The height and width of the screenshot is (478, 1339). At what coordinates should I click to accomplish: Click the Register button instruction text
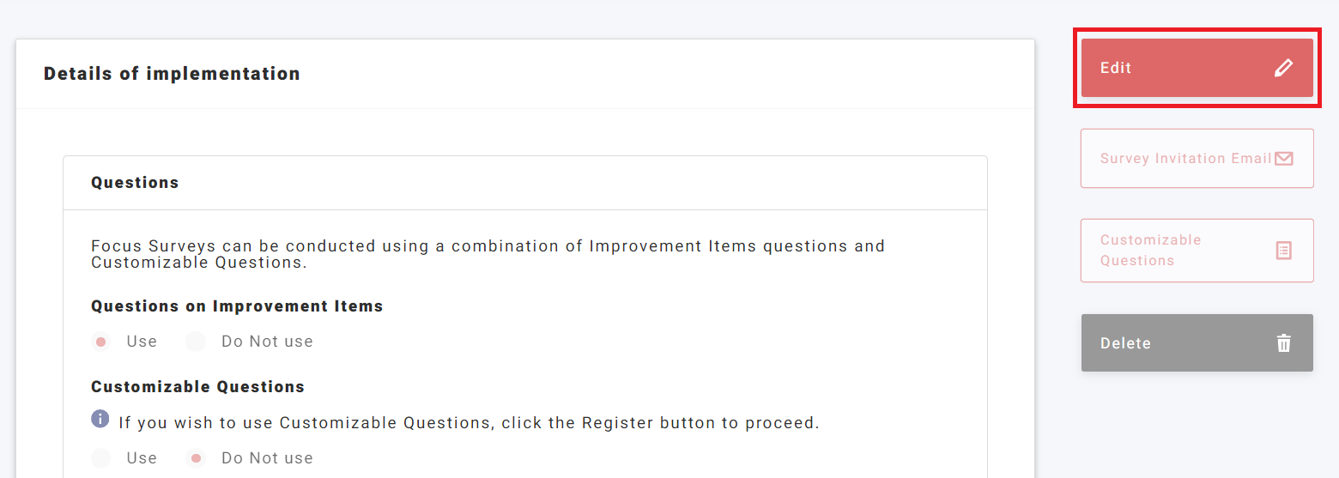point(469,423)
